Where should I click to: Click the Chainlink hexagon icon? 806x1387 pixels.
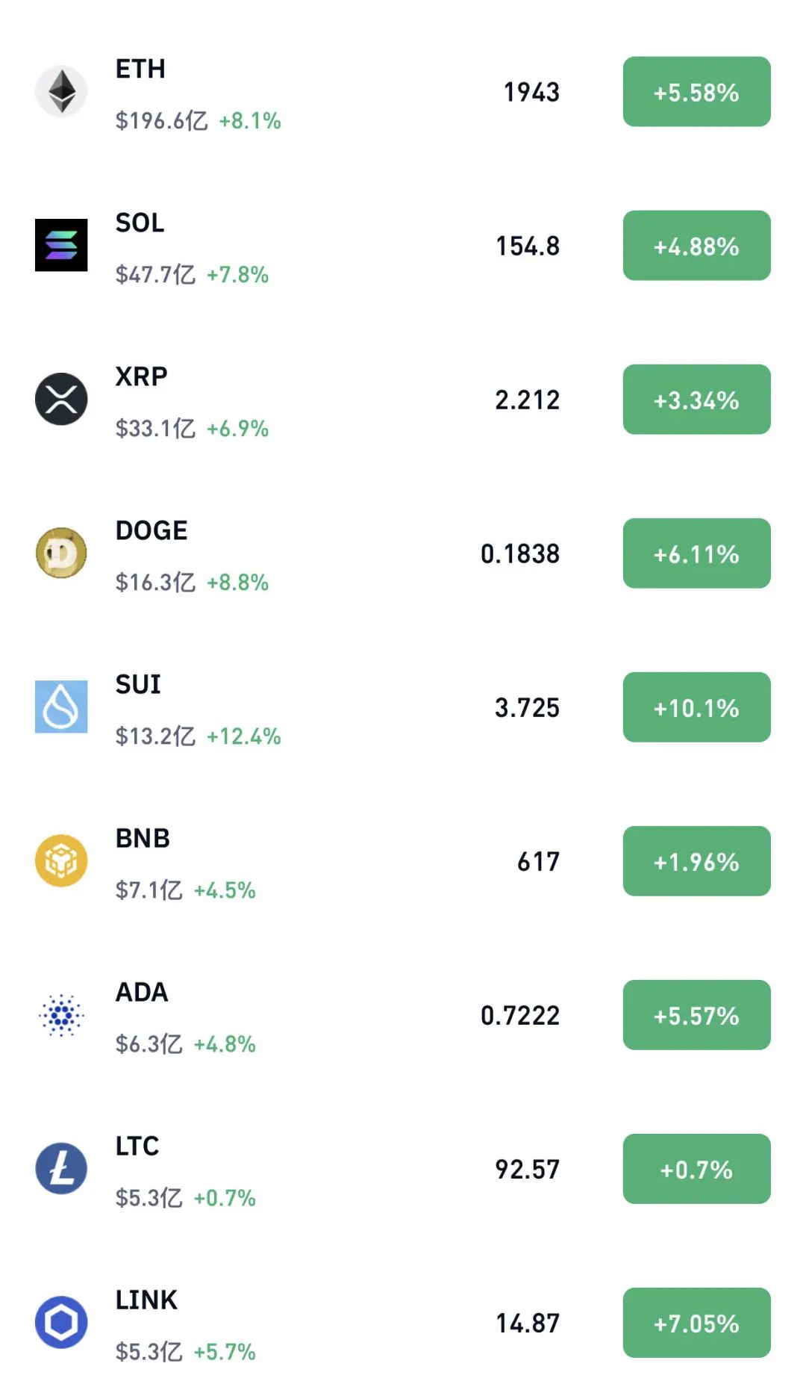click(x=61, y=1322)
